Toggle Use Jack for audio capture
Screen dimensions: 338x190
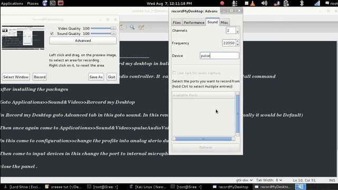[174, 73]
